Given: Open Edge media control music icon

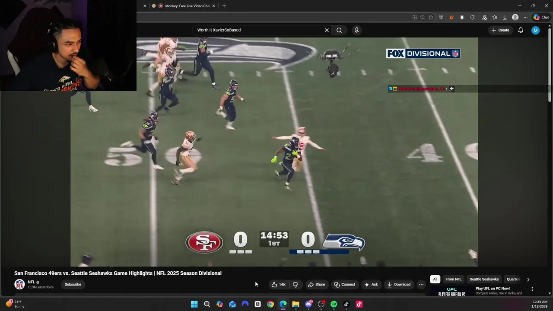Looking at the screenshot, I should point(484,17).
